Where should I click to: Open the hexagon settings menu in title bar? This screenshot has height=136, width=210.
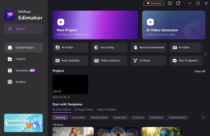tap(178, 3)
